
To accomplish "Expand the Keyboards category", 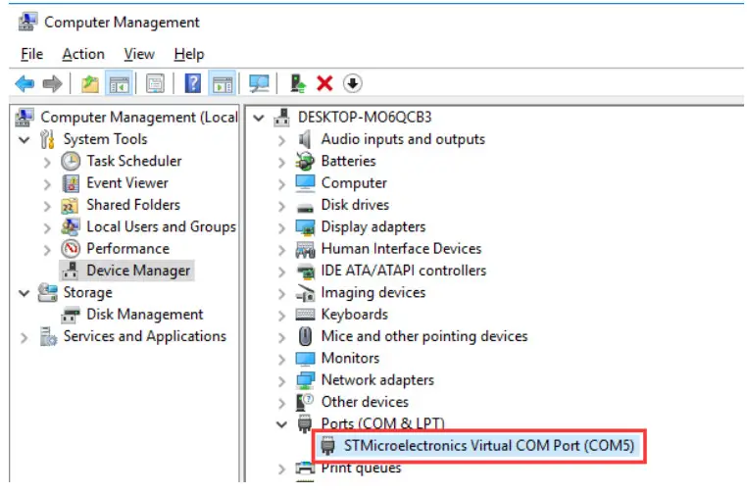I will (281, 316).
